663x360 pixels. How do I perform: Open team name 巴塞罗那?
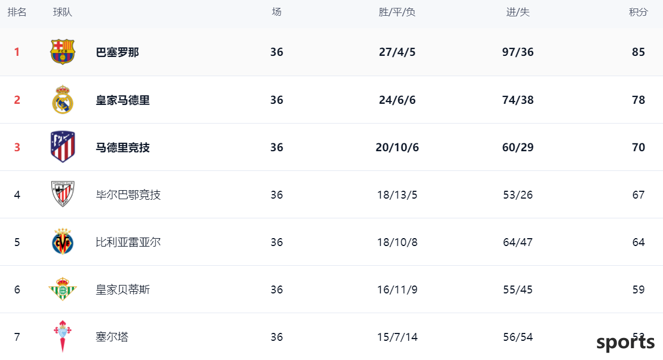point(117,52)
